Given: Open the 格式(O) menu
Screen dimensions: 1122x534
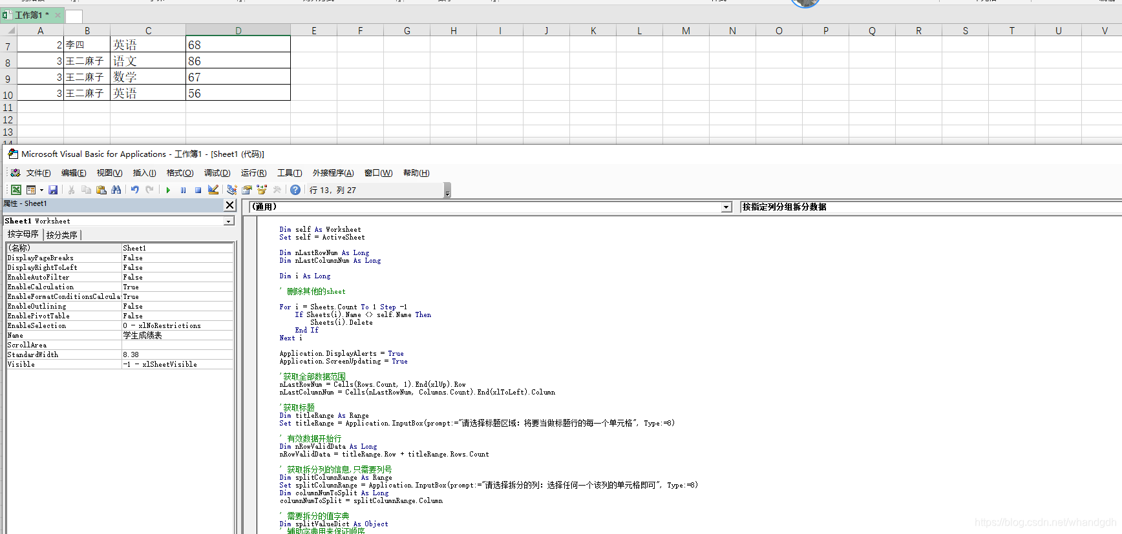Looking at the screenshot, I should pos(180,173).
